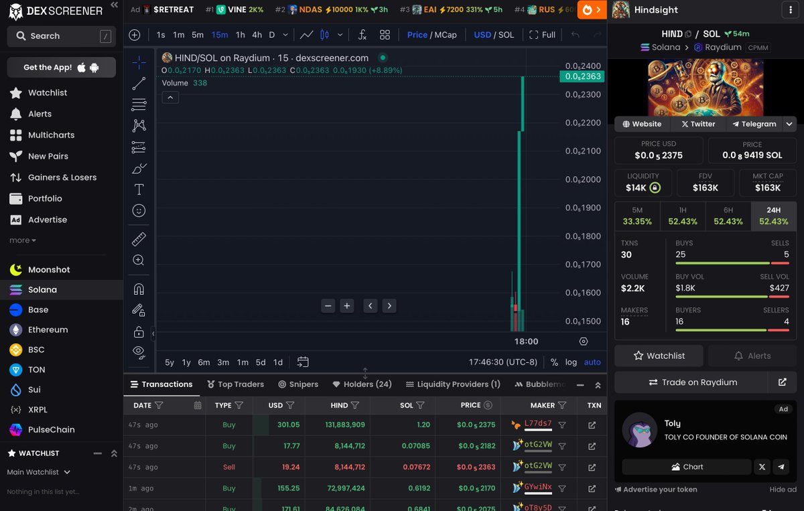Viewport: 804px width, 511px height.
Task: Select the 5M stats period tab
Action: coord(637,216)
